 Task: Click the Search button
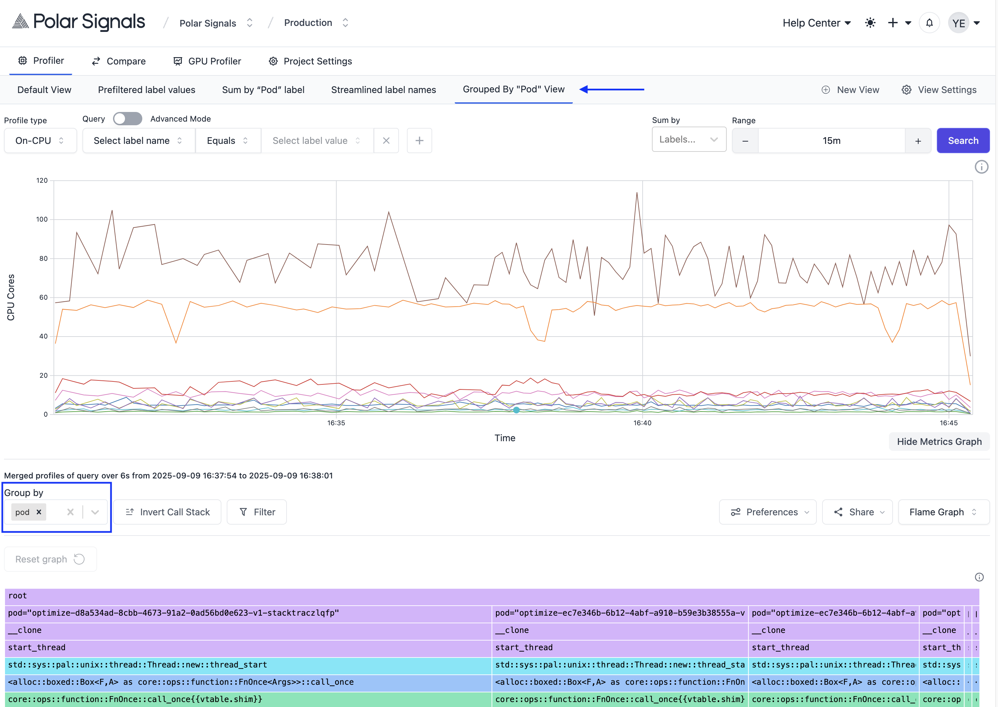[x=963, y=140]
